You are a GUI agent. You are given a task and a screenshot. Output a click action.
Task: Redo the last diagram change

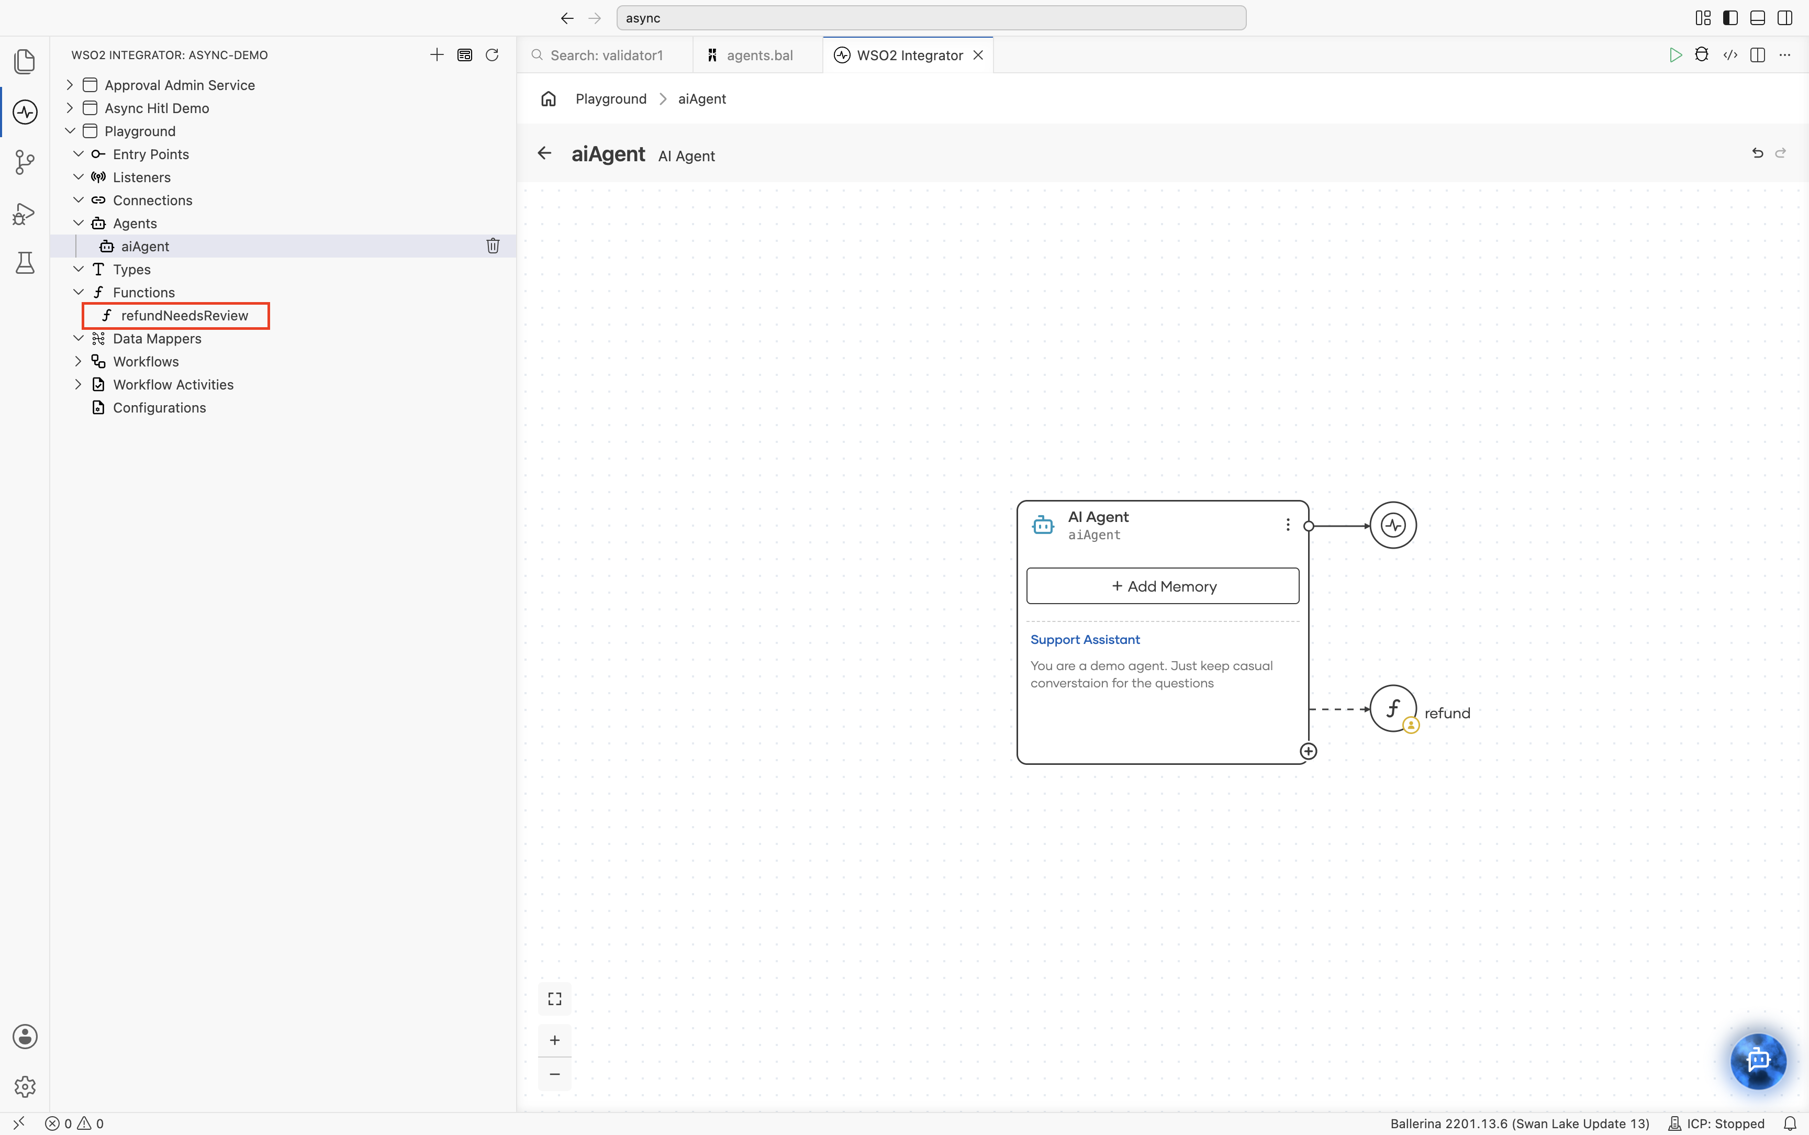click(x=1781, y=153)
